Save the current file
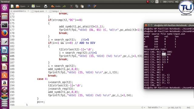Viewport: 194px width, 109px height. [36, 6]
